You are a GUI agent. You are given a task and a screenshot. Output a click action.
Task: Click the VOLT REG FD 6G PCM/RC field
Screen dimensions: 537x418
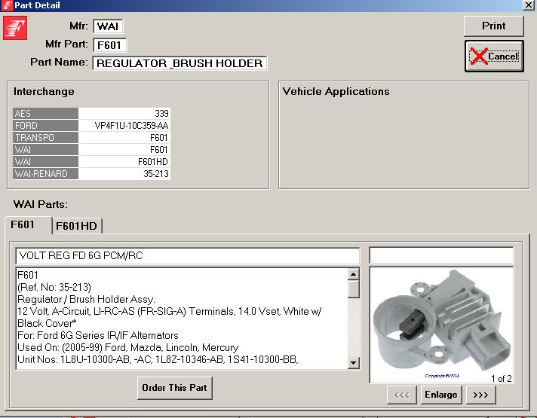(188, 256)
